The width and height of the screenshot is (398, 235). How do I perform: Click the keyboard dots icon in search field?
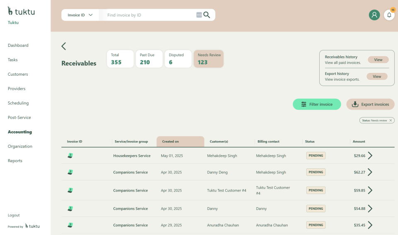[199, 15]
